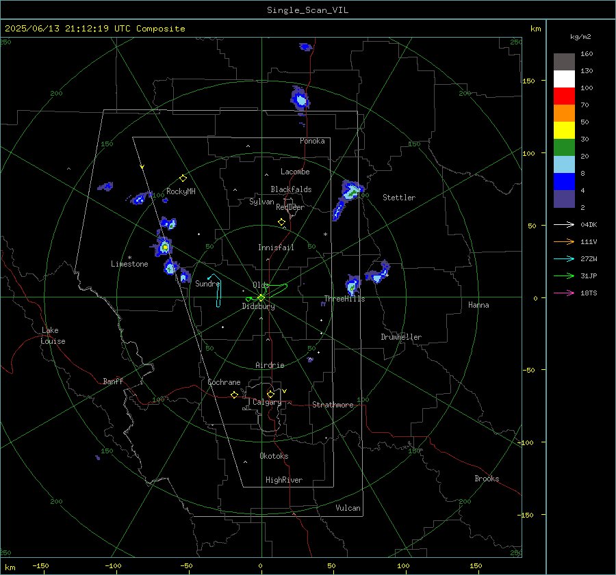Select the yellow diamond marker below RedDeer
616x575 pixels.
pyautogui.click(x=281, y=222)
